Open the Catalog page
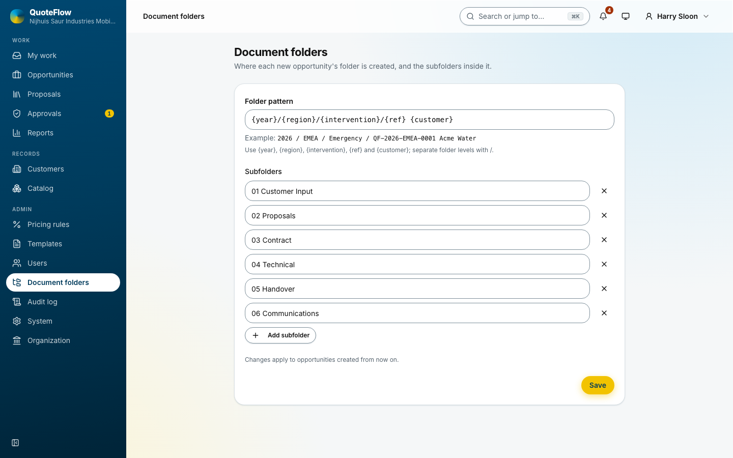The width and height of the screenshot is (733, 458). 63,188
